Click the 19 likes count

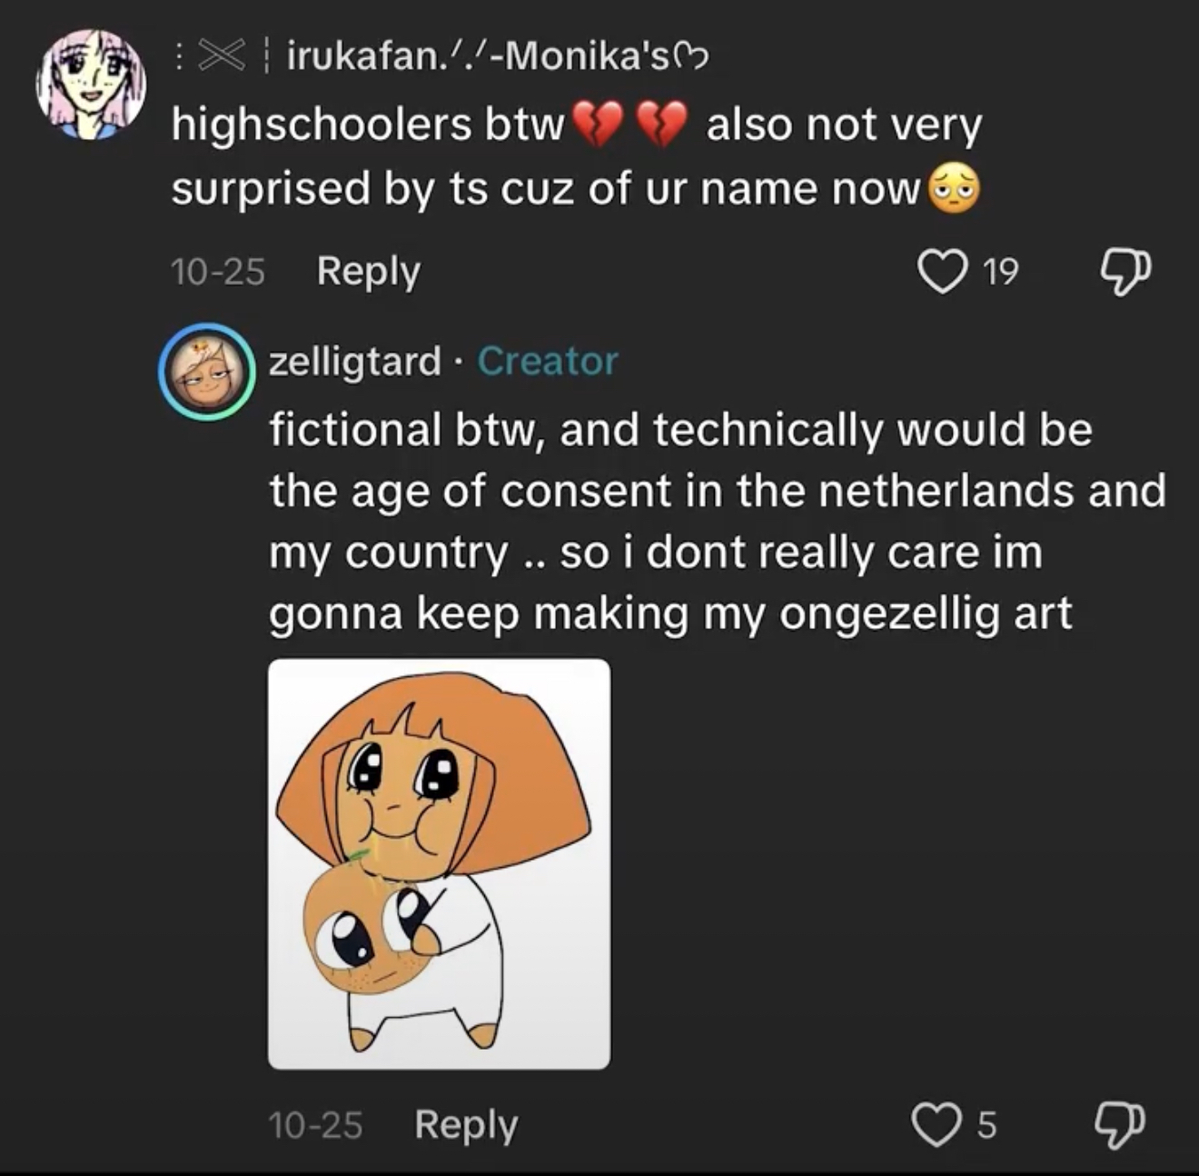[1000, 272]
